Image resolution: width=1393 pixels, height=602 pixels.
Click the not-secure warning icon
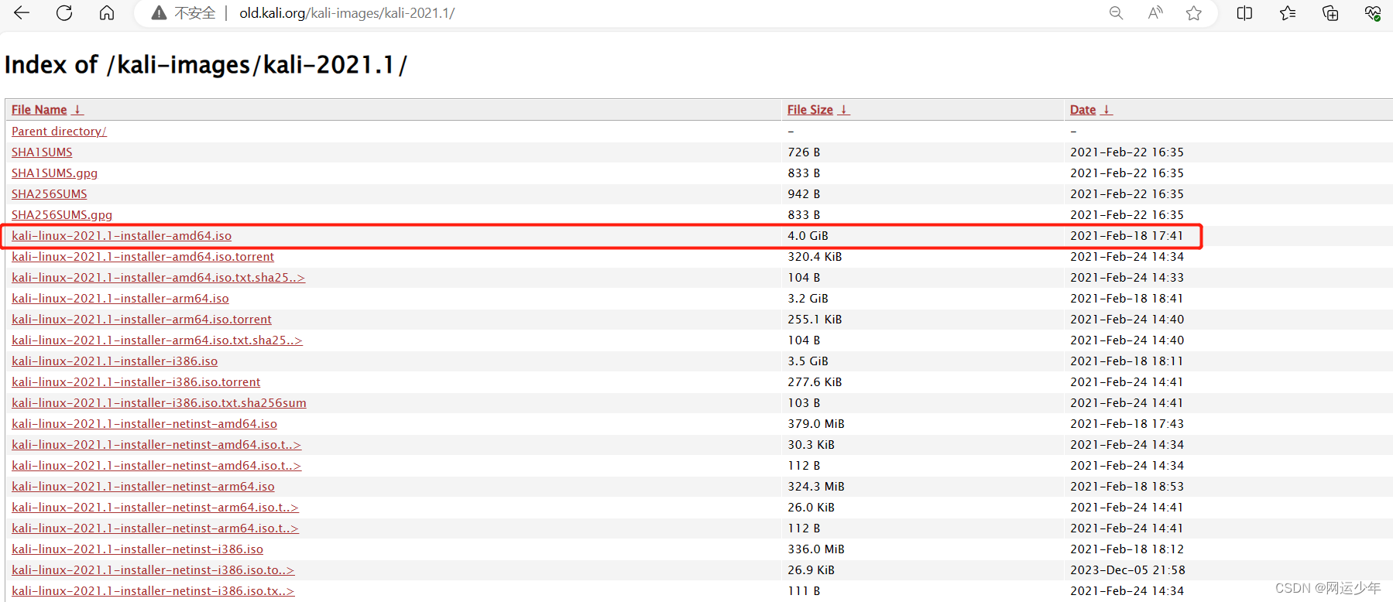point(159,13)
